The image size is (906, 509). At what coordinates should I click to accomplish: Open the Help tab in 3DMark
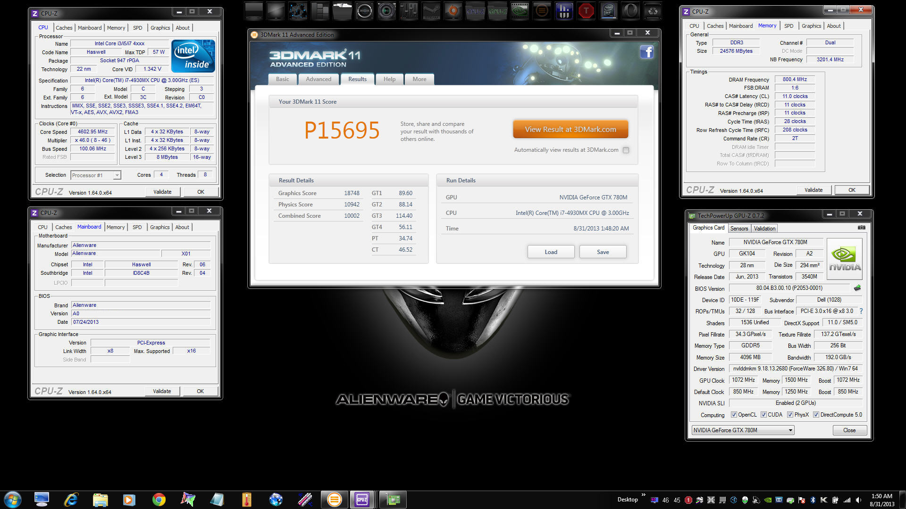click(389, 79)
